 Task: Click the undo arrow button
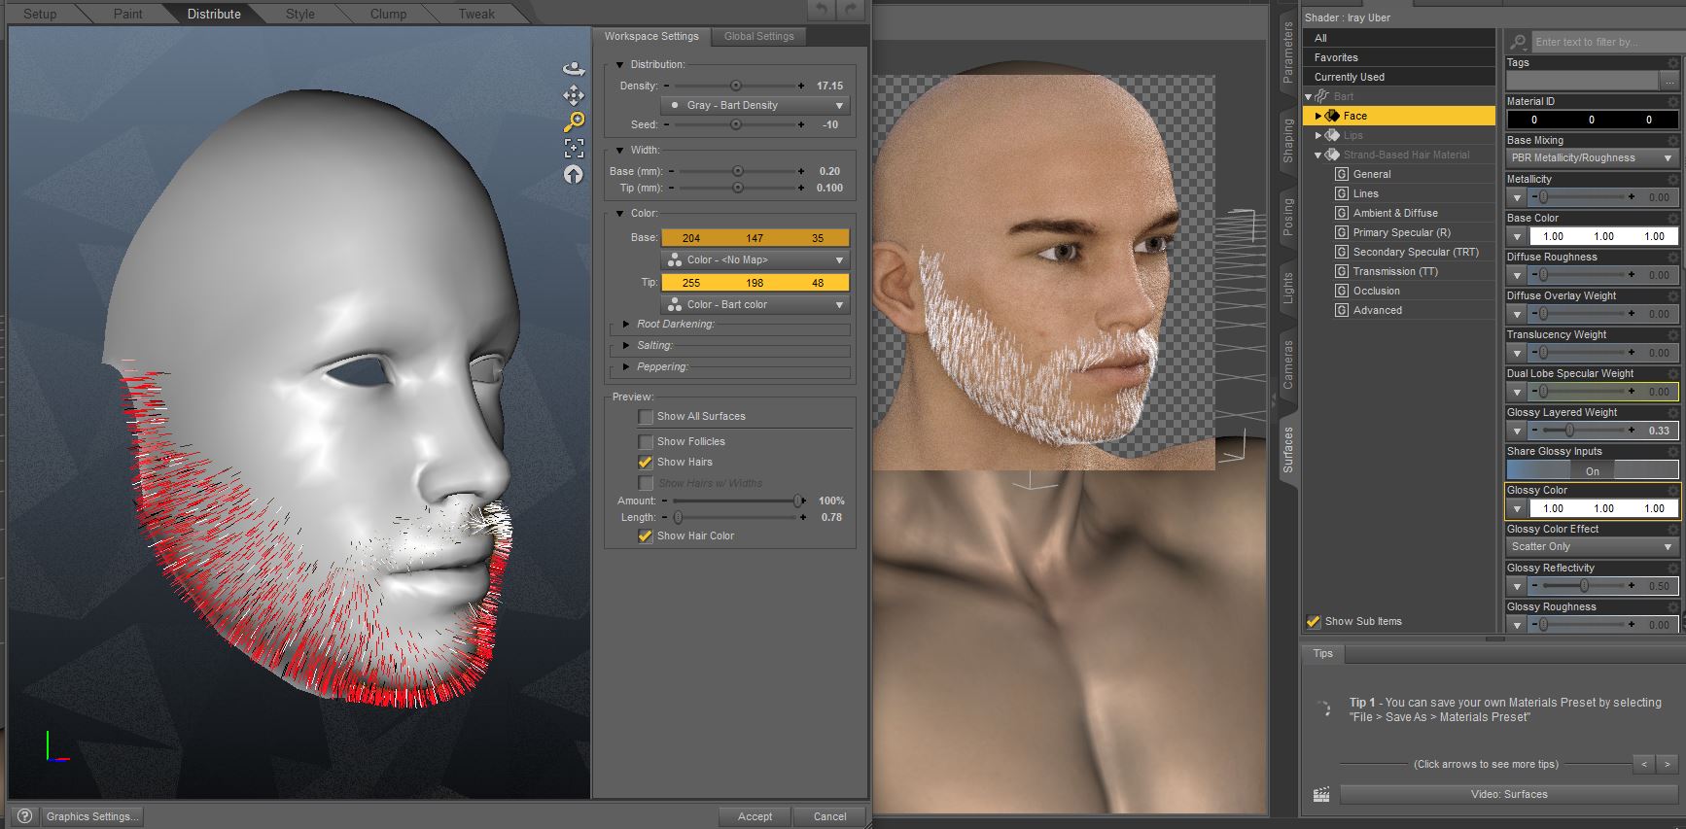tap(822, 10)
